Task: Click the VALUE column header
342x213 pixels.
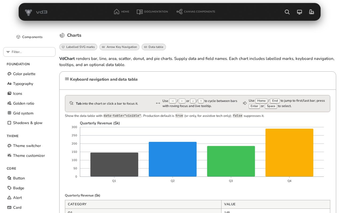Action: pyautogui.click(x=276, y=204)
